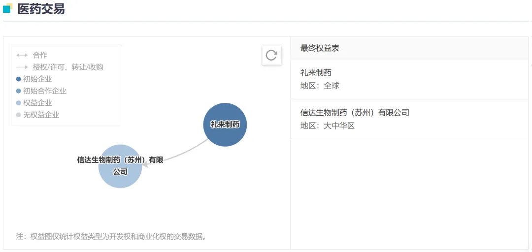
Task: Click the 地区：大中华区 text
Action: click(x=328, y=126)
